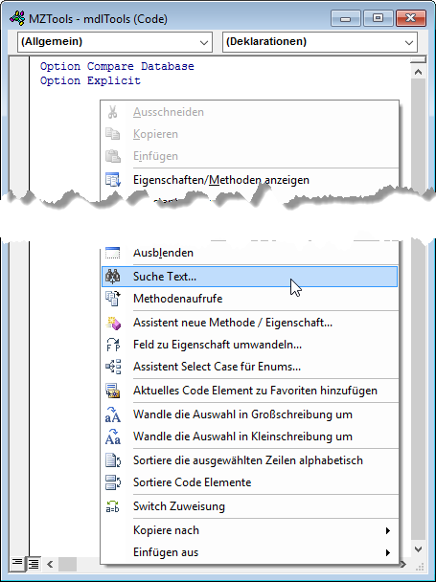Select Switch Zuweisung menu entry
The image size is (436, 582).
pyautogui.click(x=249, y=506)
